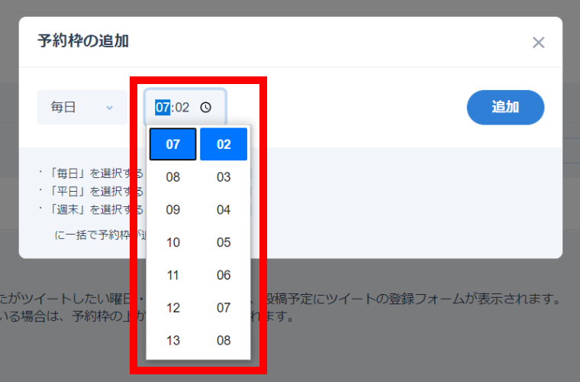Select hour 13 in time picker
Viewport: 580px width, 382px height.
[x=173, y=341]
